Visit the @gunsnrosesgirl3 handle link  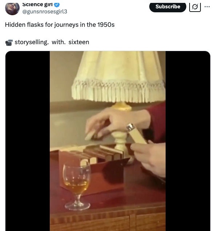coord(45,12)
